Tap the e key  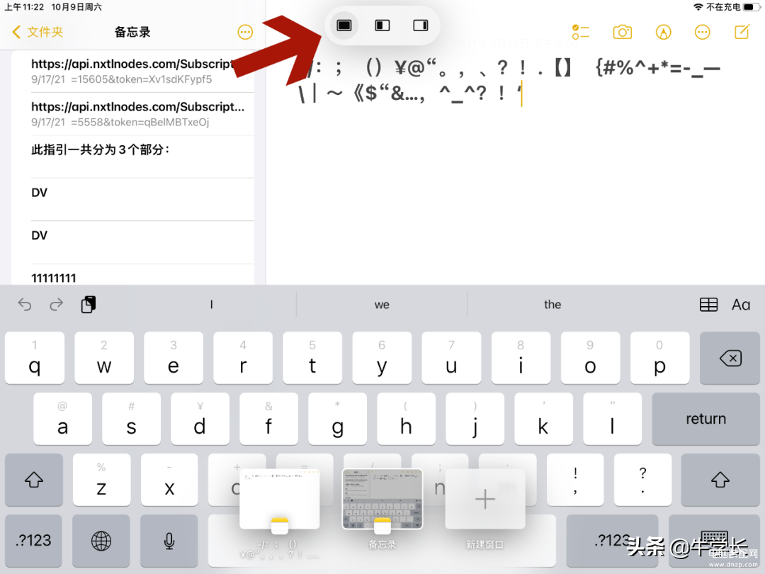click(x=174, y=358)
